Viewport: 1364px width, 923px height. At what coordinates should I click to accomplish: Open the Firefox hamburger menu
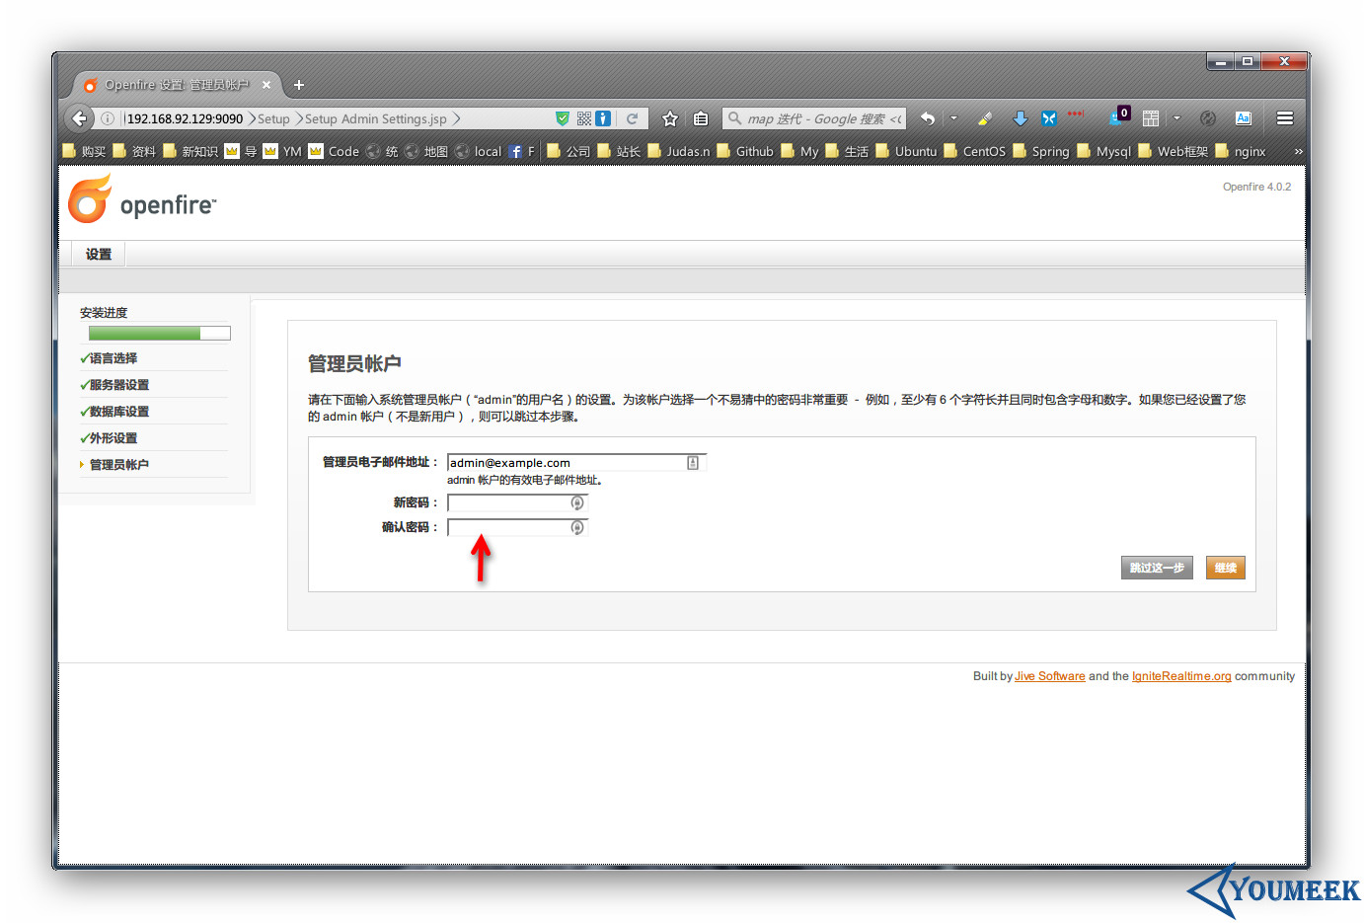click(1284, 118)
